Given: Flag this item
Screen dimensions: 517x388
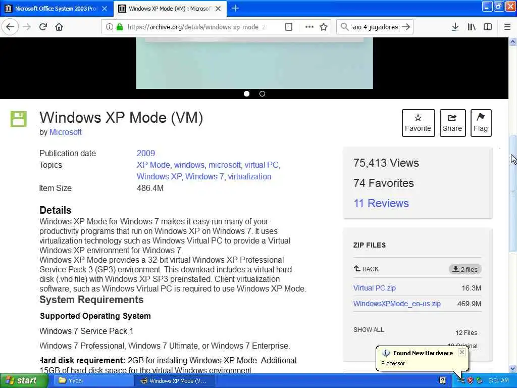Looking at the screenshot, I should click(481, 123).
